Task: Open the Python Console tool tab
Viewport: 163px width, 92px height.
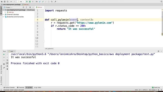Action: pos(9,87)
